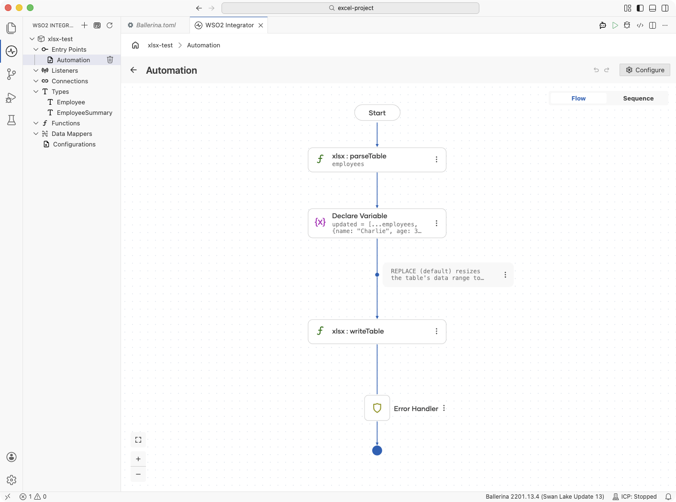This screenshot has height=502, width=676.
Task: Split the editor right
Action: click(653, 25)
